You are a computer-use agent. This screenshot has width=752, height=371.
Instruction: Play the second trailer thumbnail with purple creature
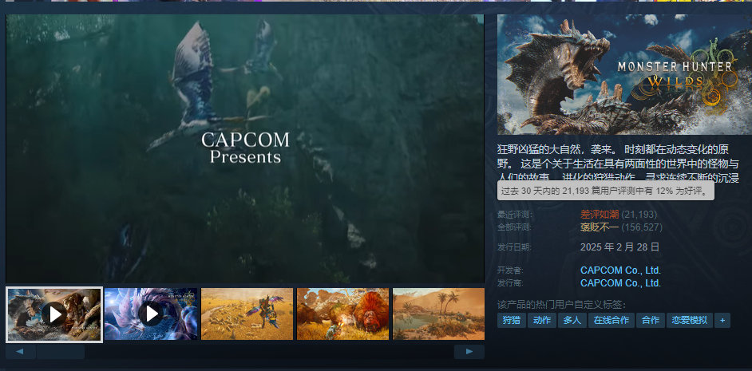[151, 314]
